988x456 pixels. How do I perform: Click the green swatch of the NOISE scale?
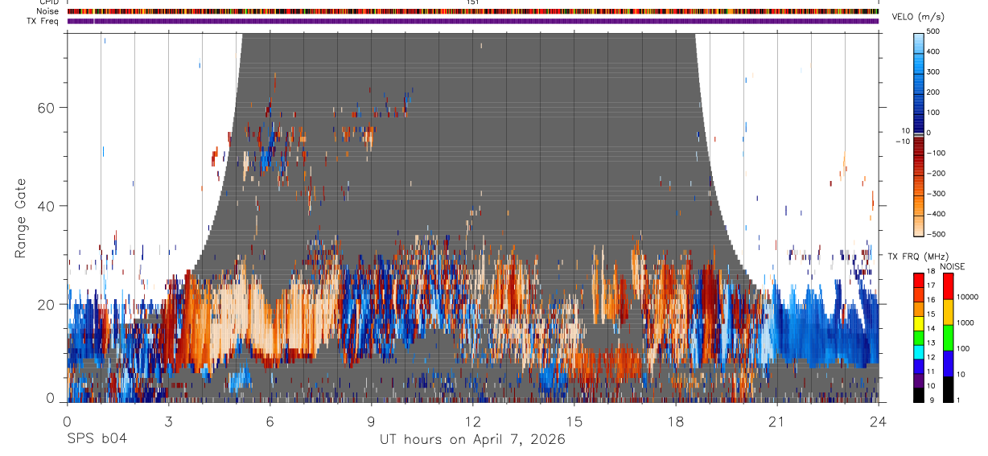pos(948,338)
